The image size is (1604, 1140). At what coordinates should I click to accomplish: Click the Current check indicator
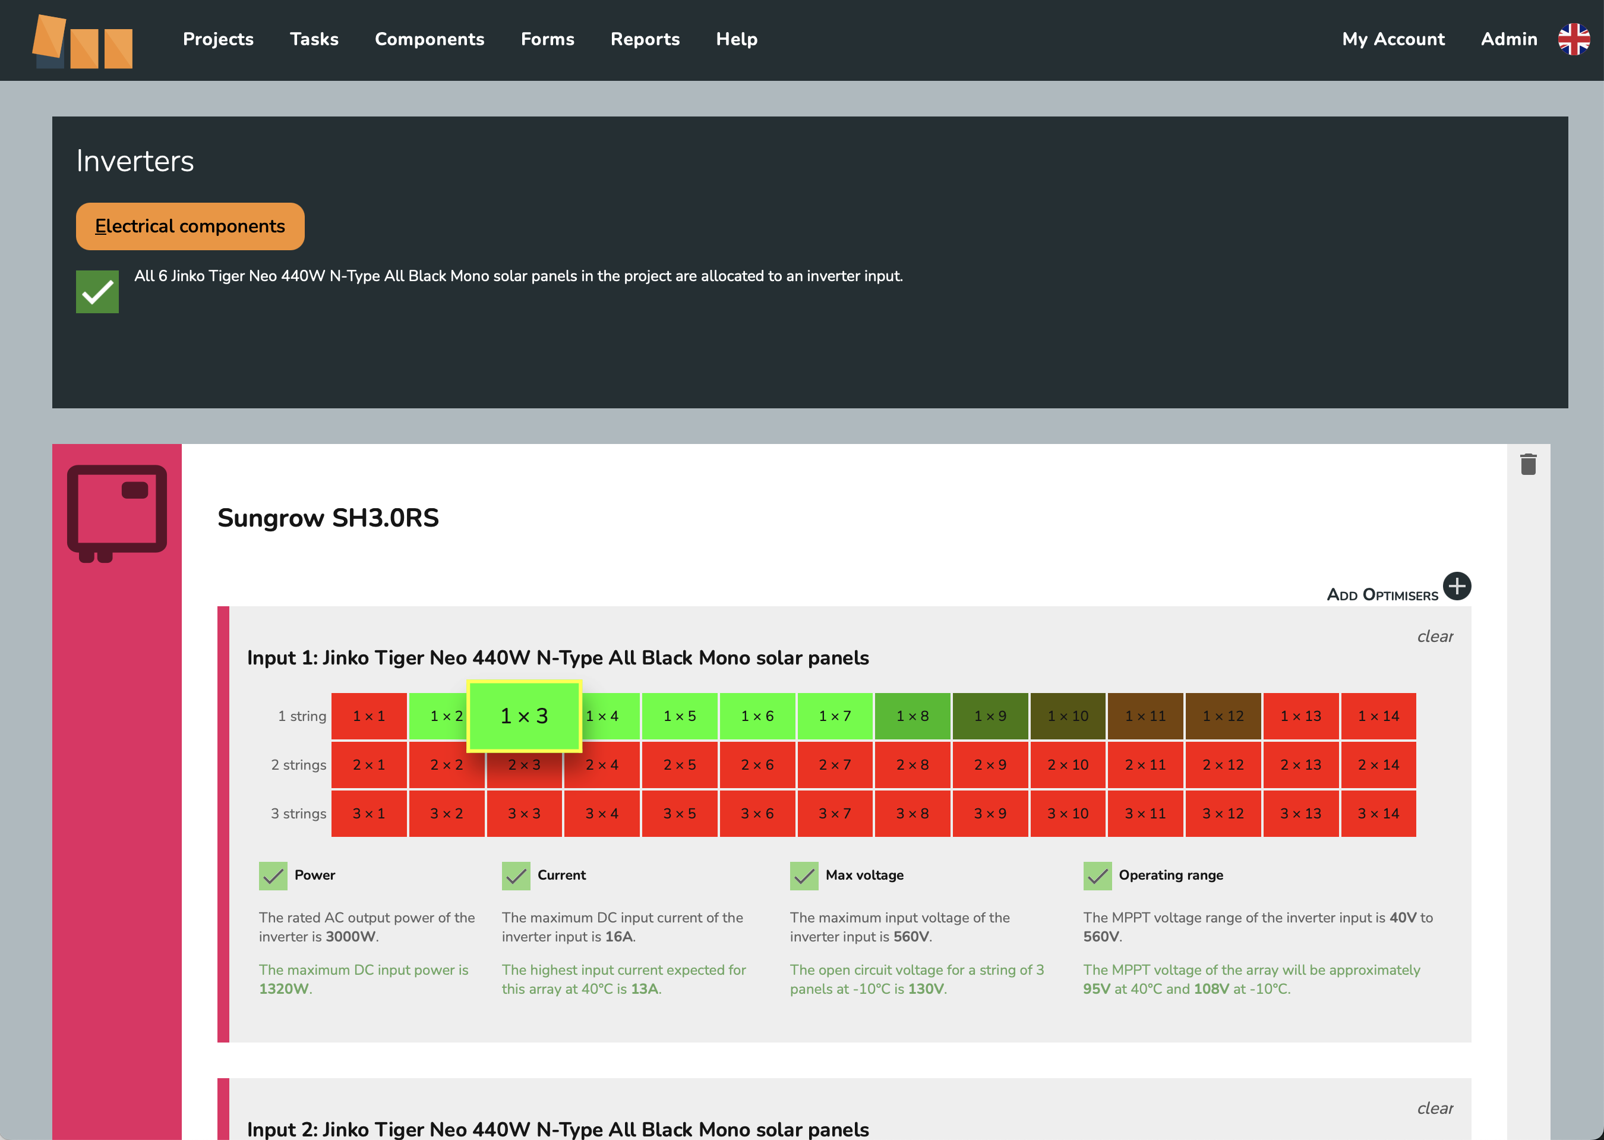click(x=516, y=876)
